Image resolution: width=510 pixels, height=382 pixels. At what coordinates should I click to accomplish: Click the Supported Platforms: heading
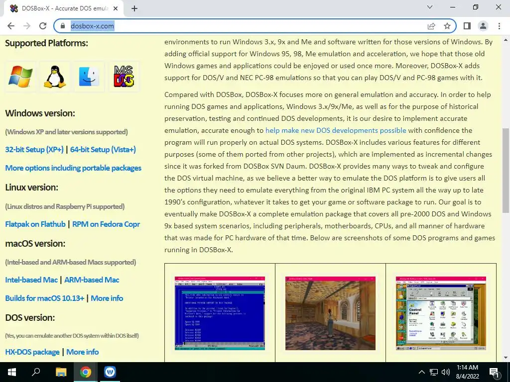pos(46,43)
